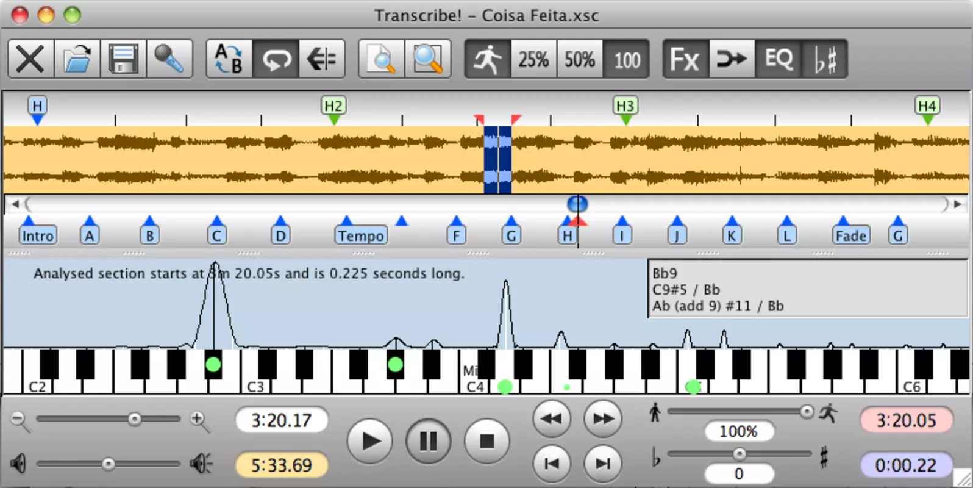Click the scrollbar right arrow
The height and width of the screenshot is (488, 973).
(x=958, y=204)
